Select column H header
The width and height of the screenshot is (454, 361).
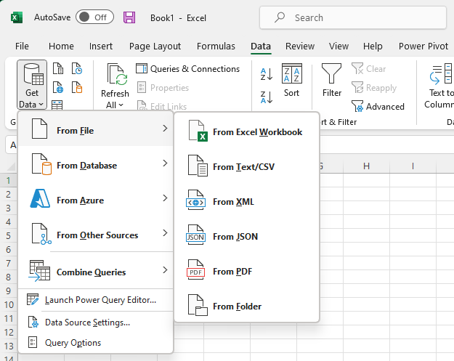[366, 166]
